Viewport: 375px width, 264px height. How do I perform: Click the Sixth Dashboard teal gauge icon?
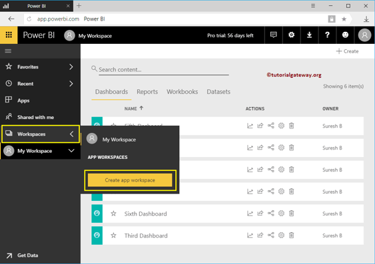point(97,213)
